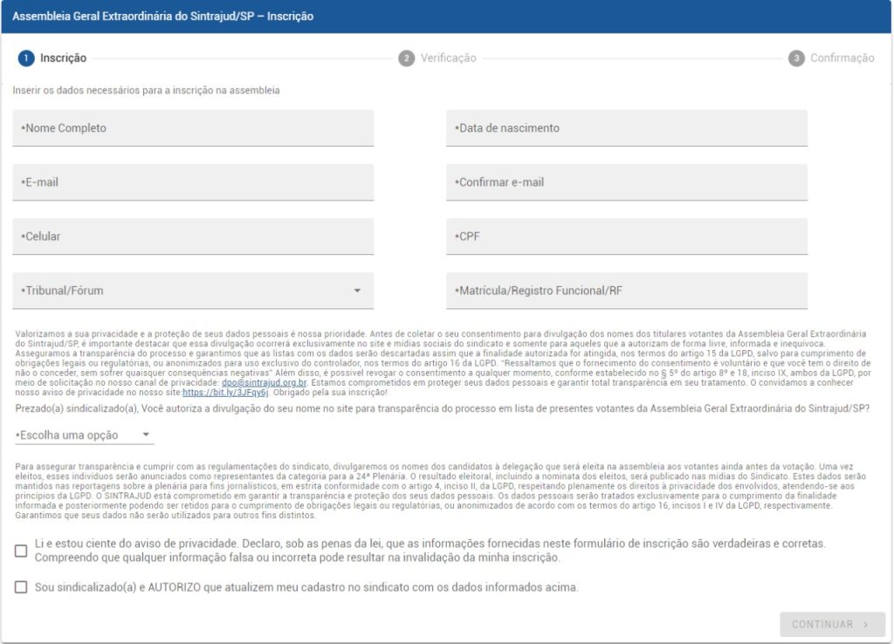Click the step 3 Confirmação circle icon
Viewport: 894px width, 644px height.
point(795,58)
